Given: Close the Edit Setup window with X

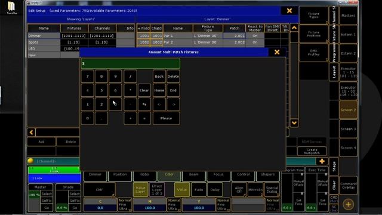Looking at the screenshot, I should pos(289,11).
